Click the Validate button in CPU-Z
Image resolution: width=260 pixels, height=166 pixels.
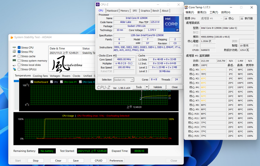point(157,87)
